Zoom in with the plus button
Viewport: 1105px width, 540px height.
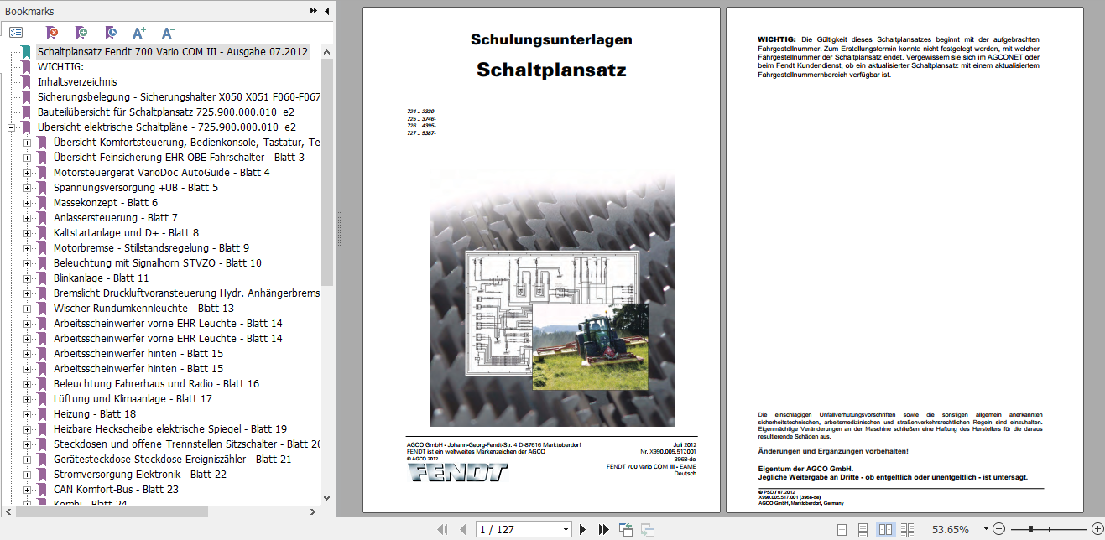[x=1097, y=529]
